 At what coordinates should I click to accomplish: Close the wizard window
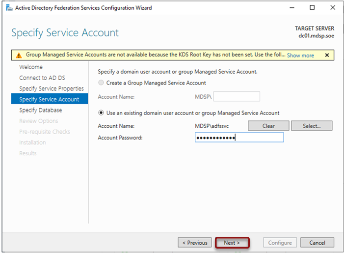(x=333, y=8)
